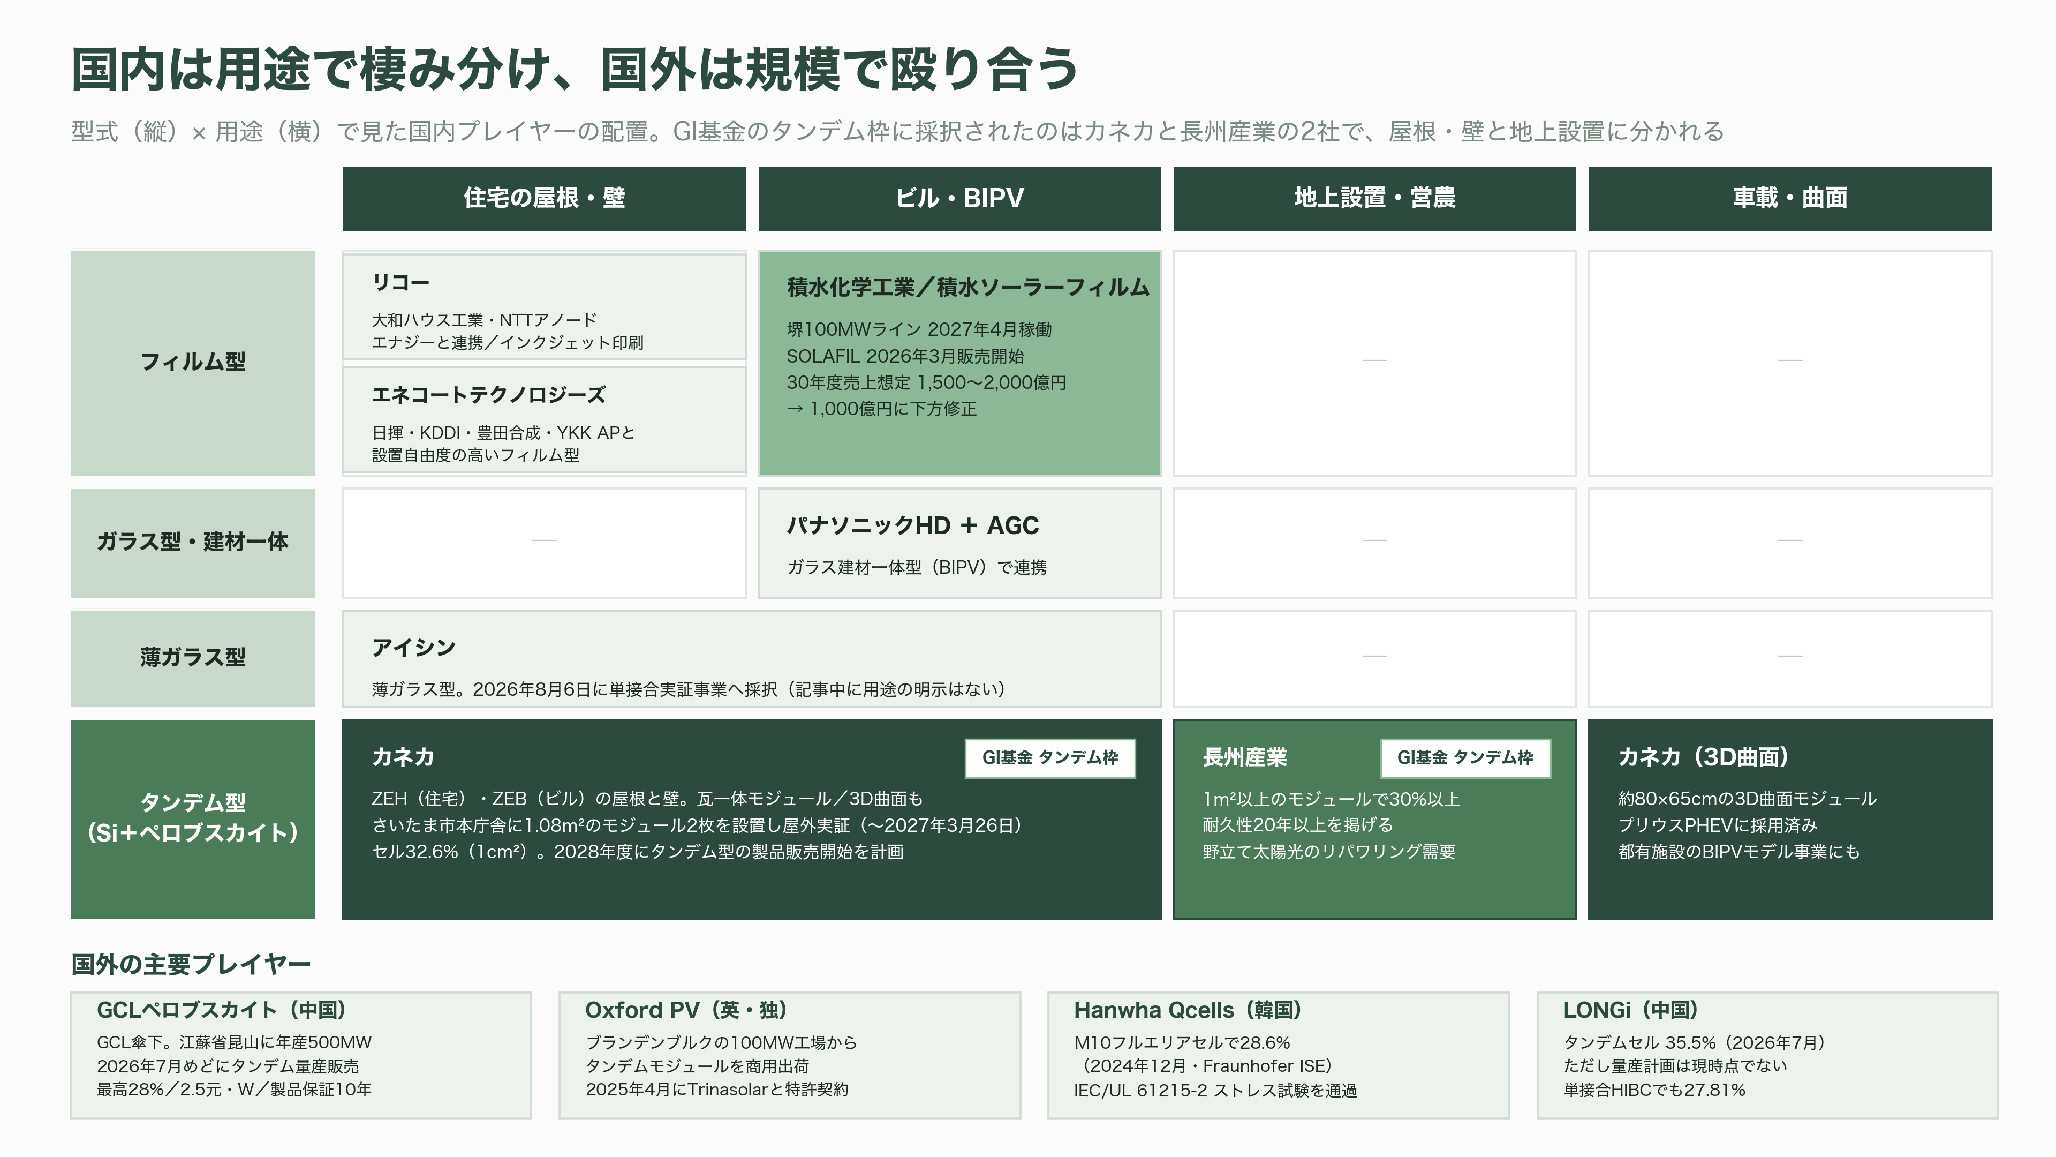The height and width of the screenshot is (1157, 2056).
Task: Select the 薄ガラス型 row label
Action: (x=192, y=658)
